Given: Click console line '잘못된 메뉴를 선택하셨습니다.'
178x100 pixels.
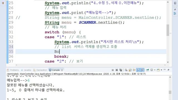Looking at the screenshot, I should coord(31,85).
